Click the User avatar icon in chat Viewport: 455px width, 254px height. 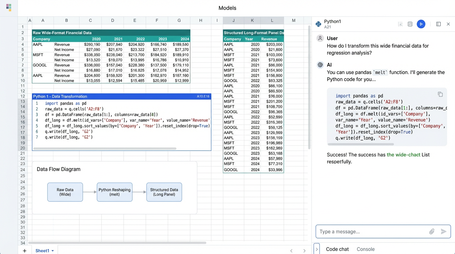(320, 38)
